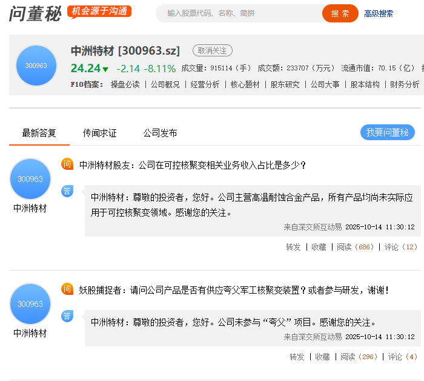Click 转发 under the 夸父 answer
Image resolution: width=424 pixels, height=381 pixels.
(x=297, y=357)
